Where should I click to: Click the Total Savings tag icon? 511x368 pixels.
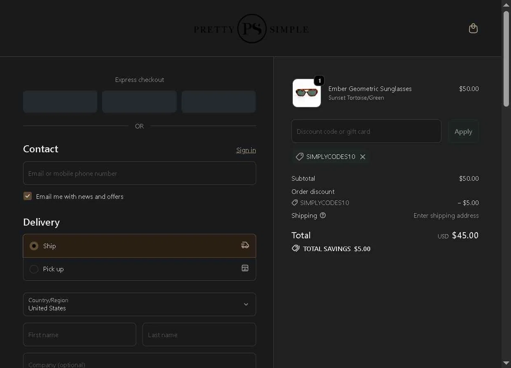296,249
